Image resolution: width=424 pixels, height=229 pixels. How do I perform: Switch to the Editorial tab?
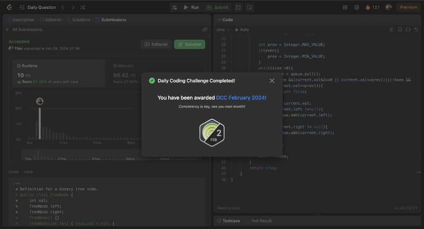(50, 20)
